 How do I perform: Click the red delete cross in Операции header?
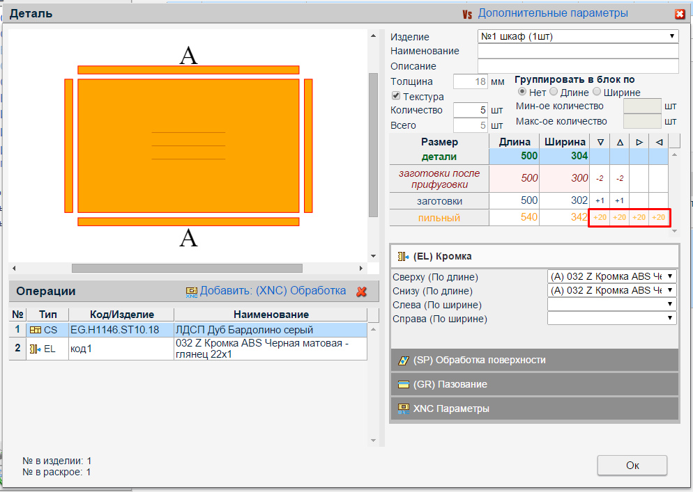(362, 292)
